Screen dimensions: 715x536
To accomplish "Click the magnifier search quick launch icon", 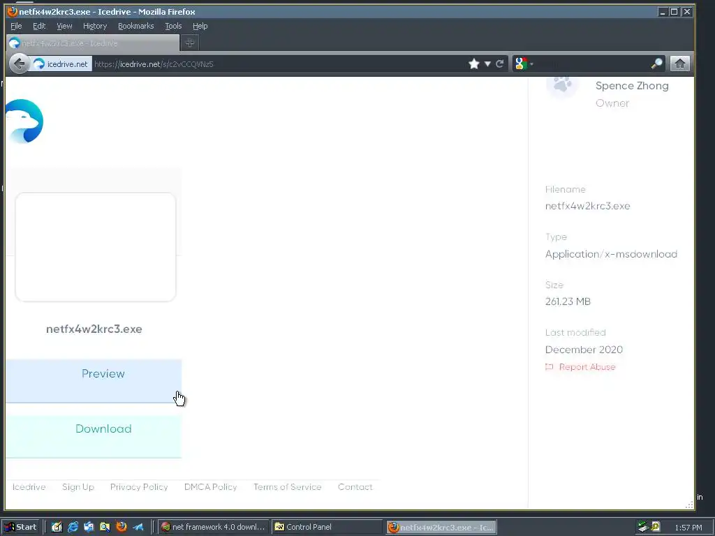I will click(105, 527).
